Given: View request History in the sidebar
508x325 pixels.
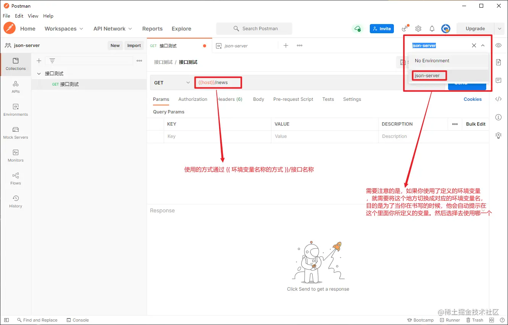Looking at the screenshot, I should [x=16, y=201].
